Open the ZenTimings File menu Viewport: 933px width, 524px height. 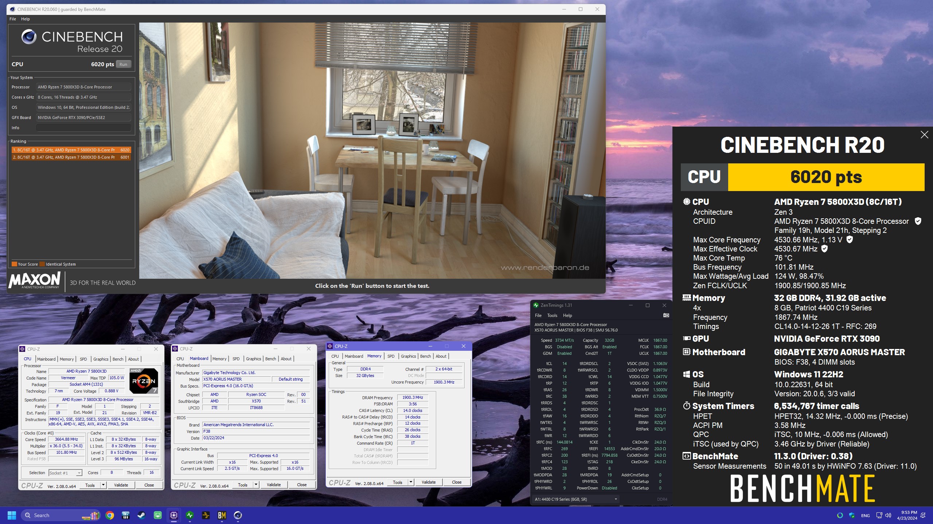pos(538,315)
